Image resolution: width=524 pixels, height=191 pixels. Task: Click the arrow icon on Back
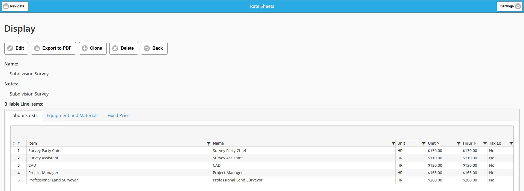(x=147, y=48)
